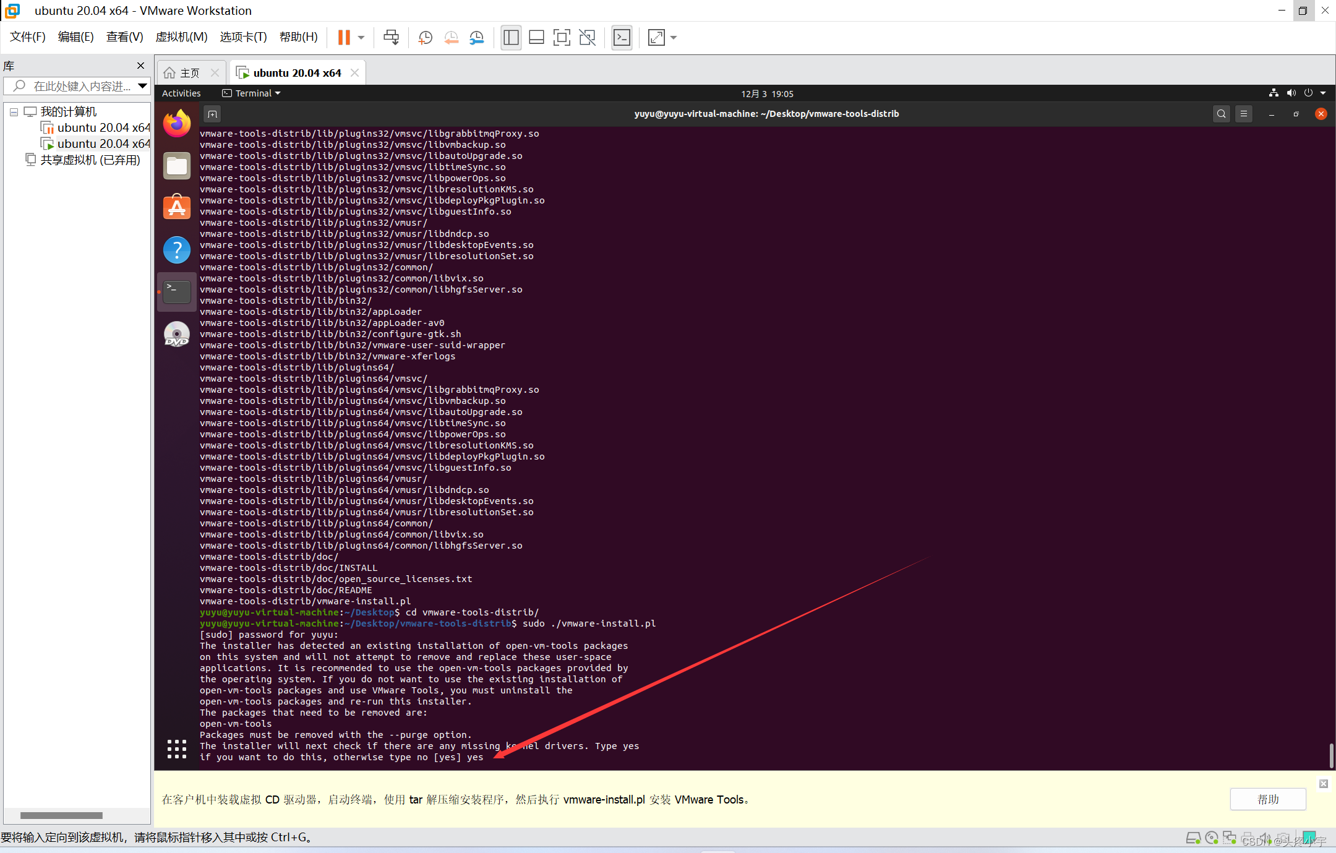Click the '[sudo] password for yuyu:' line
Viewport: 1336px width, 853px height.
[x=269, y=635]
